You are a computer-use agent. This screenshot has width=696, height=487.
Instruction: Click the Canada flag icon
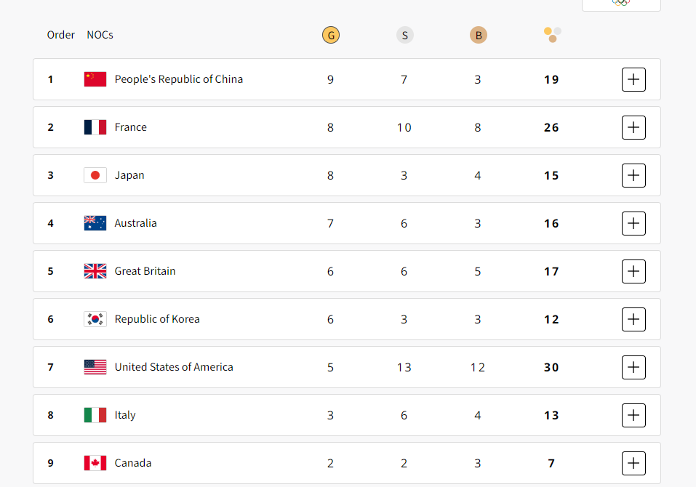click(95, 463)
